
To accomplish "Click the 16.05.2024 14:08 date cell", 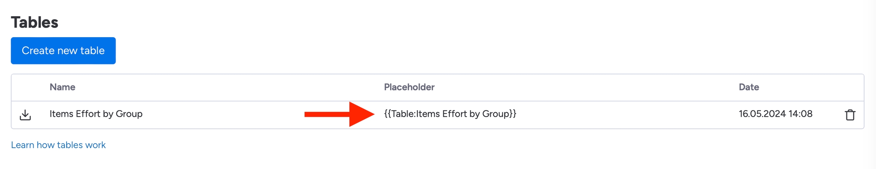I will (x=775, y=114).
